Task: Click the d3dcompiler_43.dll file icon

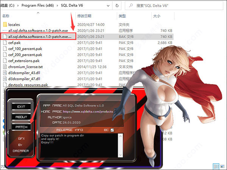Action: click(5, 73)
